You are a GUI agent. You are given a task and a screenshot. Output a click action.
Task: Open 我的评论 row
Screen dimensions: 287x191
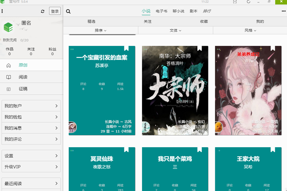(31, 139)
